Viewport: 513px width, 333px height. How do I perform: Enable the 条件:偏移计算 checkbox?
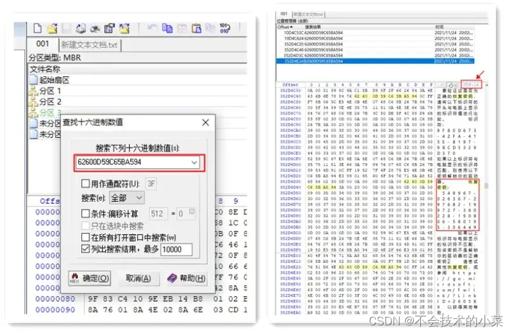pos(85,214)
